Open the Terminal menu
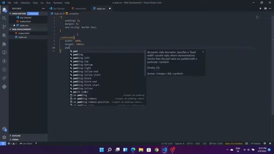274x154 pixels. 57,3
